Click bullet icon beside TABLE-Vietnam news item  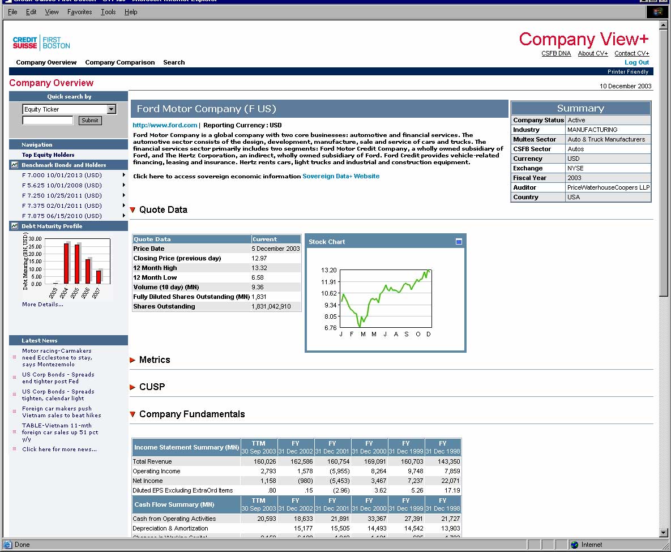(15, 432)
